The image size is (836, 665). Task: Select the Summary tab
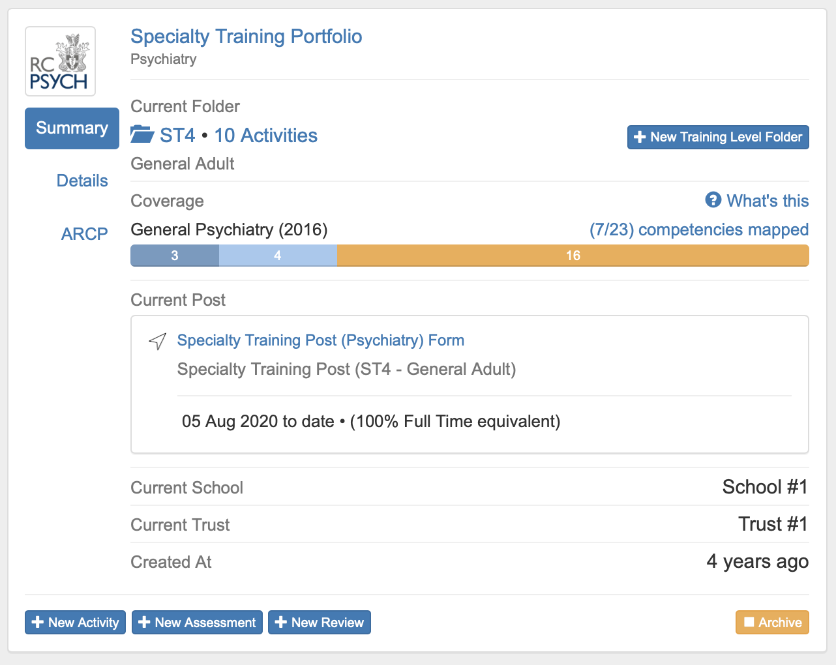pos(72,128)
